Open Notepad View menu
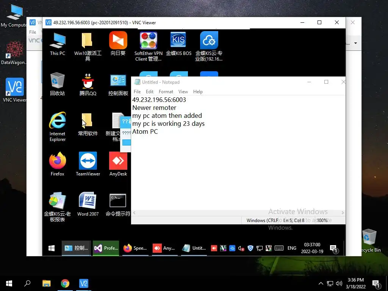Image resolution: width=388 pixels, height=291 pixels. pos(183,92)
